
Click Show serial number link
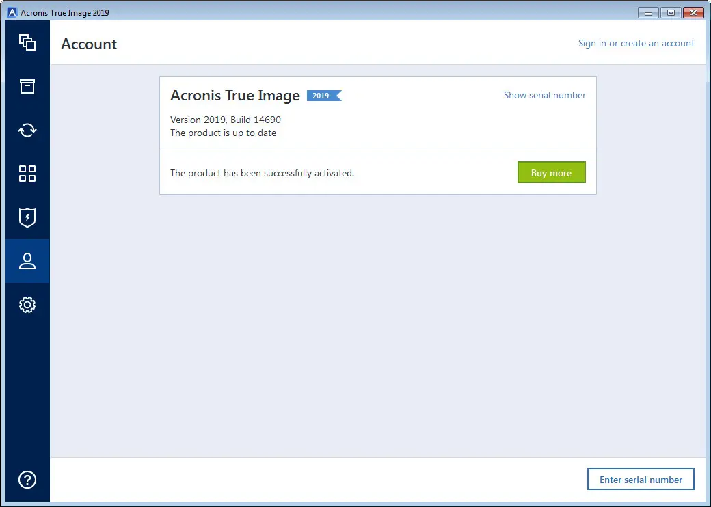[x=545, y=95]
